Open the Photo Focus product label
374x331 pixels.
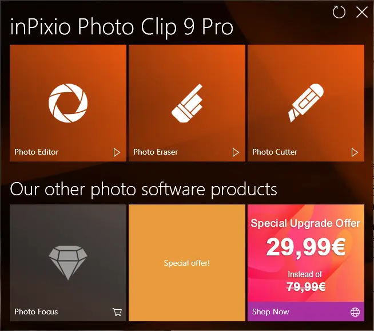pos(36,312)
